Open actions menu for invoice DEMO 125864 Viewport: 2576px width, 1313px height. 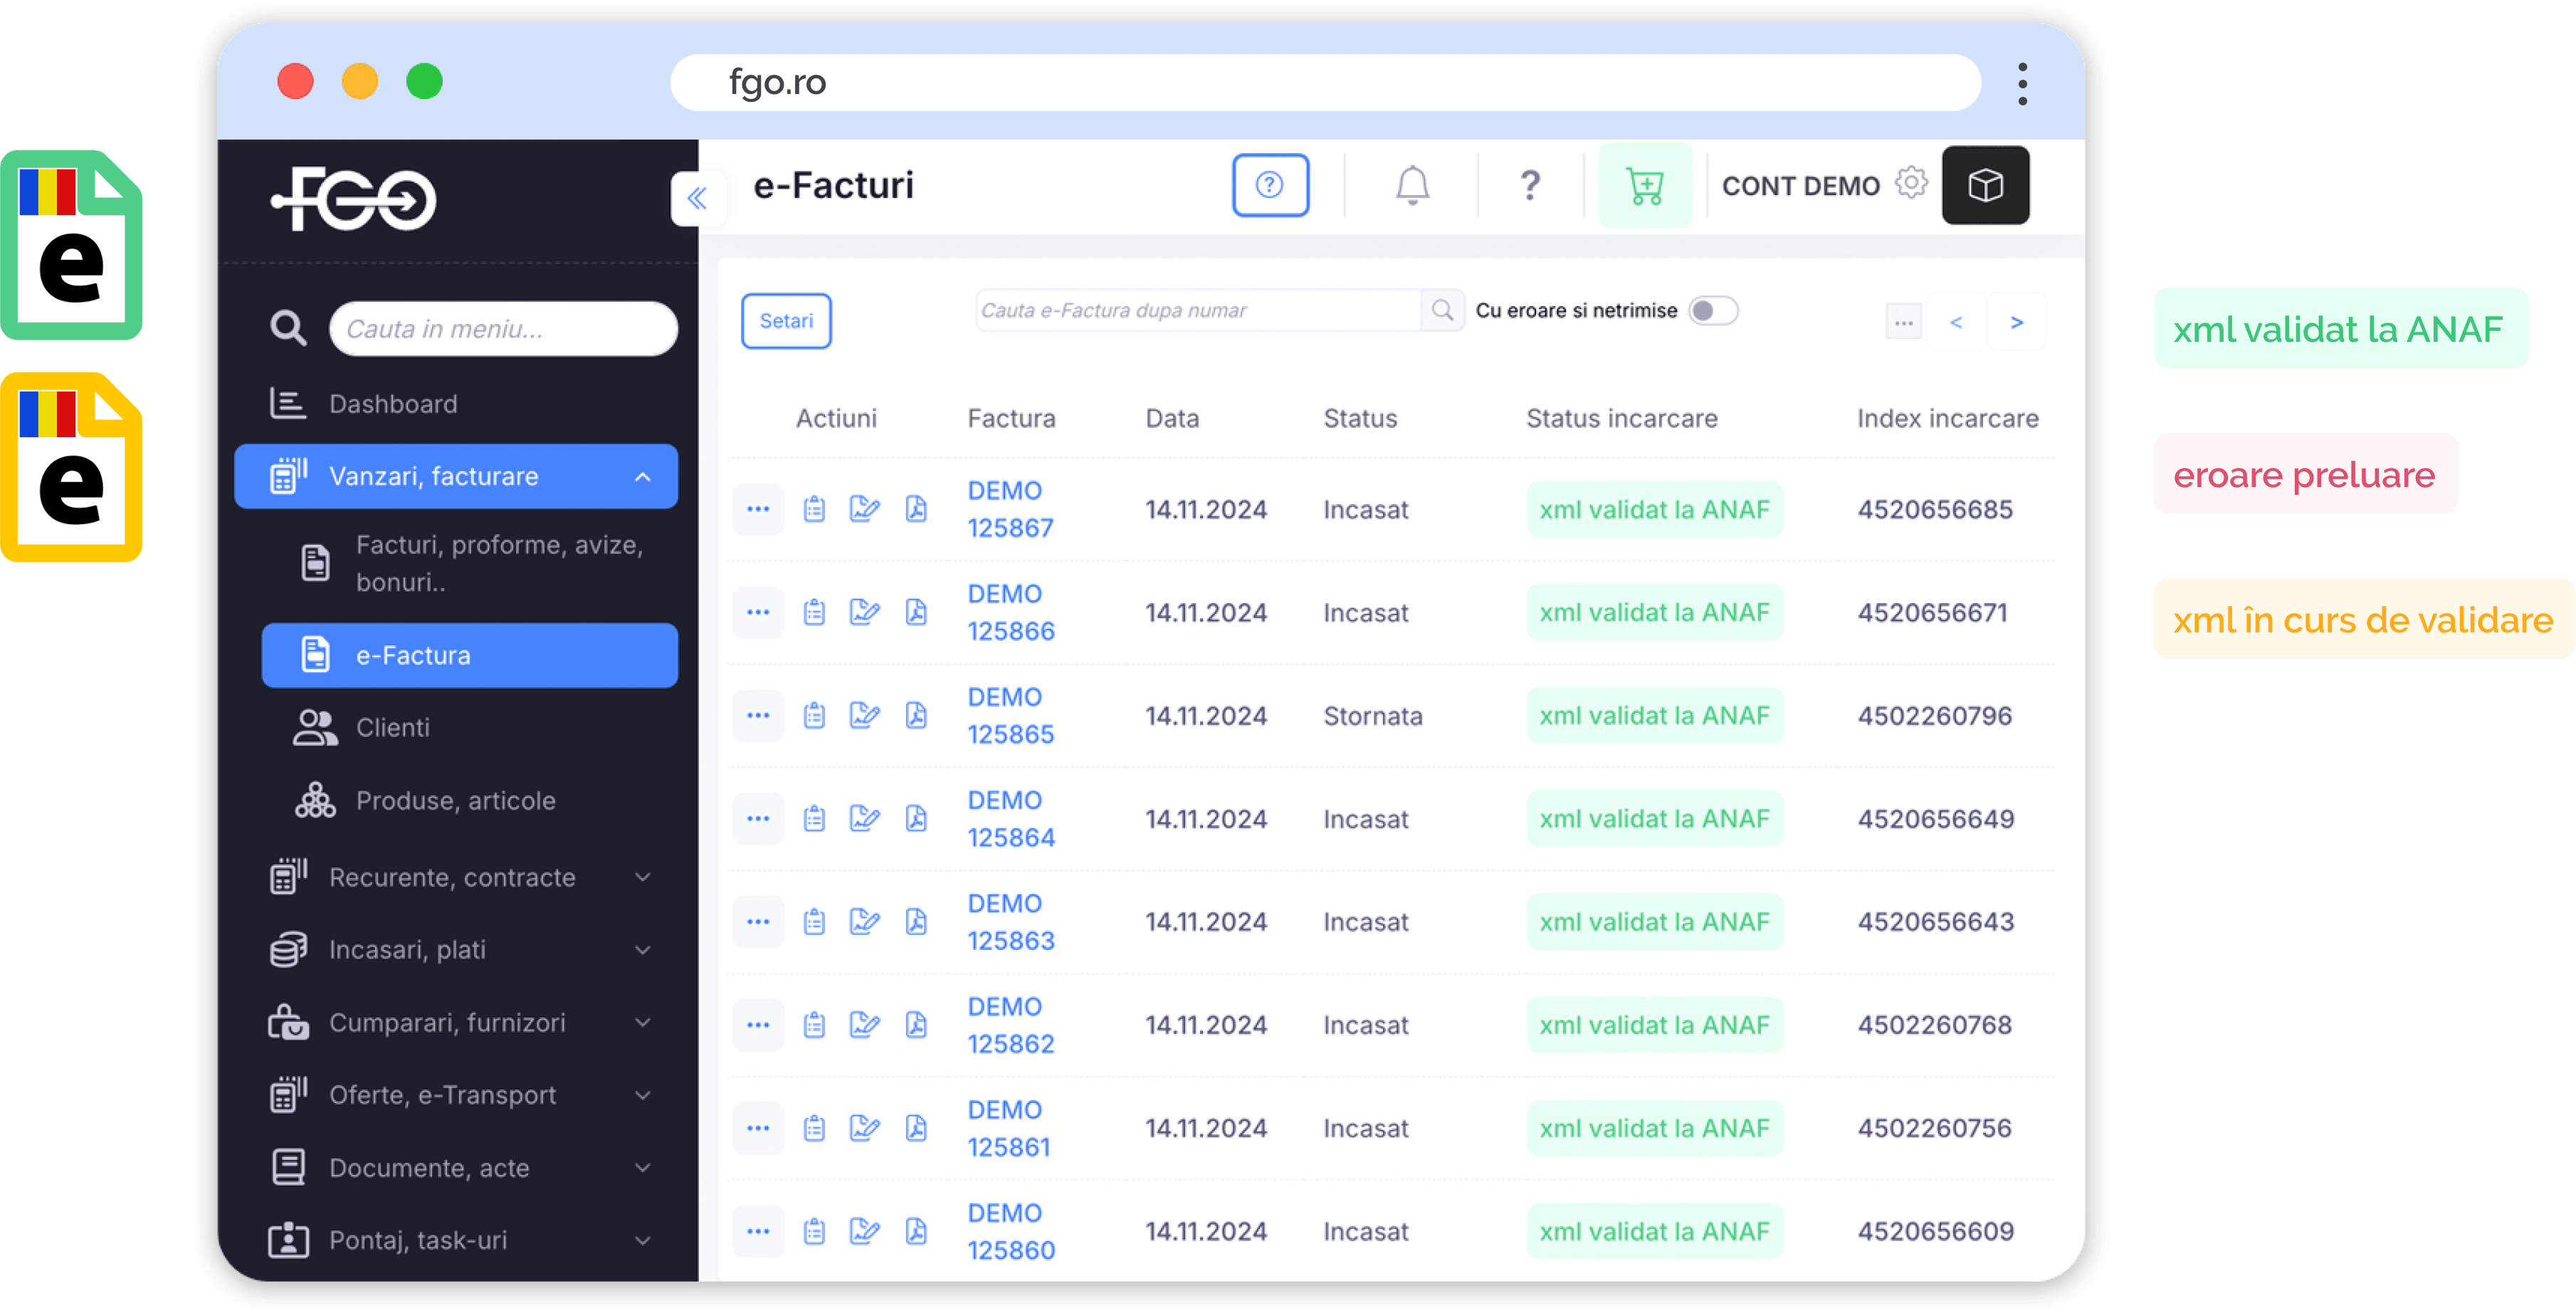[758, 819]
